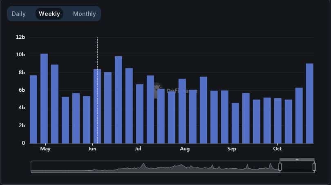Click the tall mid-June bar near 10b
This screenshot has height=185, width=331.
[119, 100]
